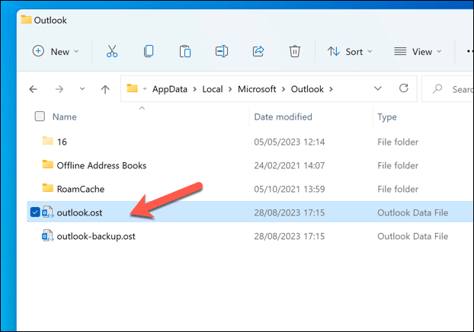Click the 16 folder icon
The width and height of the screenshot is (474, 332).
pos(47,141)
